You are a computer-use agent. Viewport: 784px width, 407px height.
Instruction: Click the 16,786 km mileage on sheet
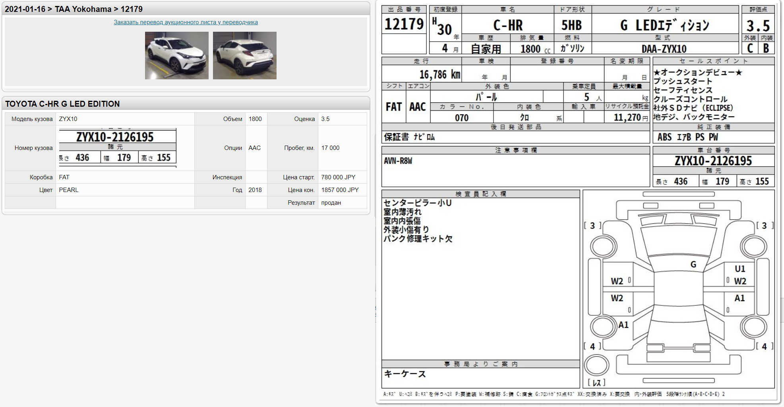click(x=440, y=75)
